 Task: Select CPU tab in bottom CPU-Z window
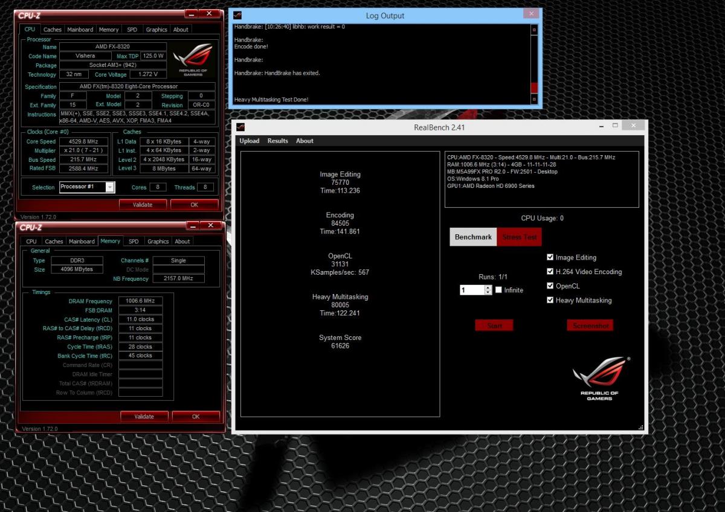click(x=31, y=242)
